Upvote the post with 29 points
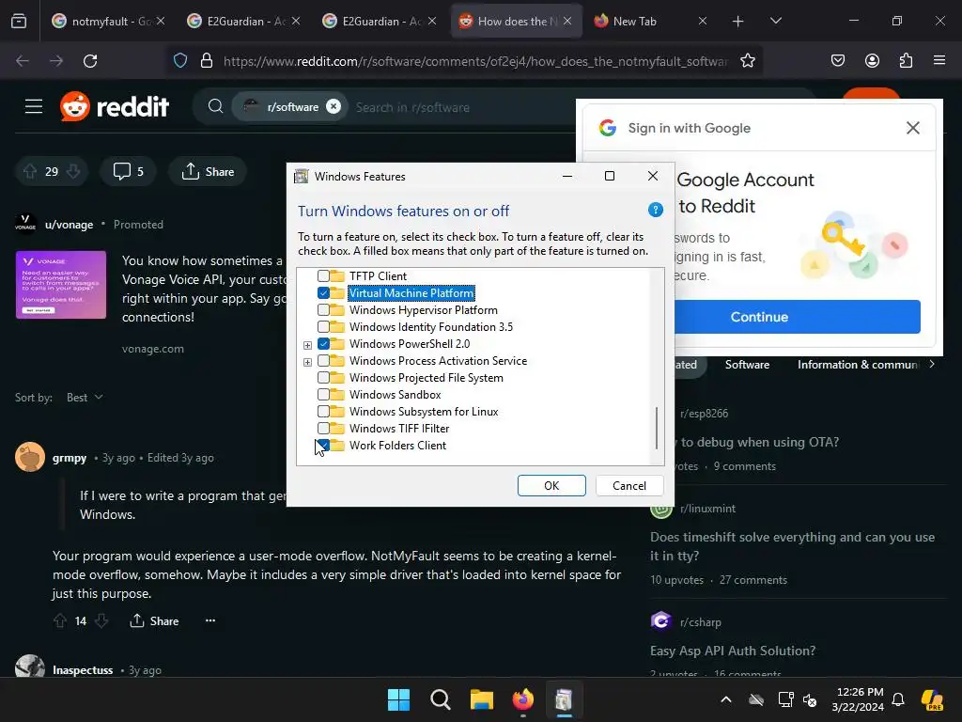Viewport: 962px width, 722px height. pos(30,171)
